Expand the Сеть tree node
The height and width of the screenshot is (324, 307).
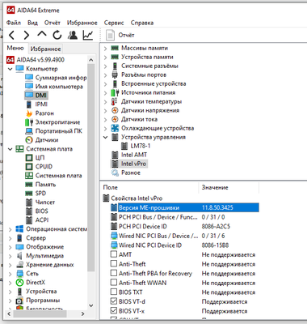click(x=11, y=274)
